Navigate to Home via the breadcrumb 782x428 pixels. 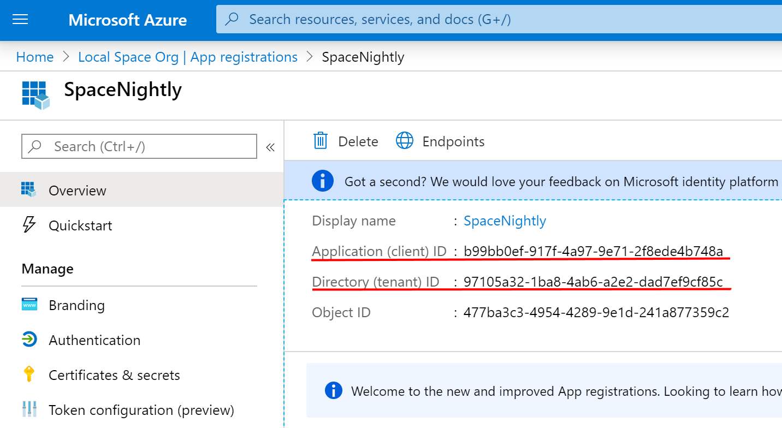pyautogui.click(x=34, y=56)
